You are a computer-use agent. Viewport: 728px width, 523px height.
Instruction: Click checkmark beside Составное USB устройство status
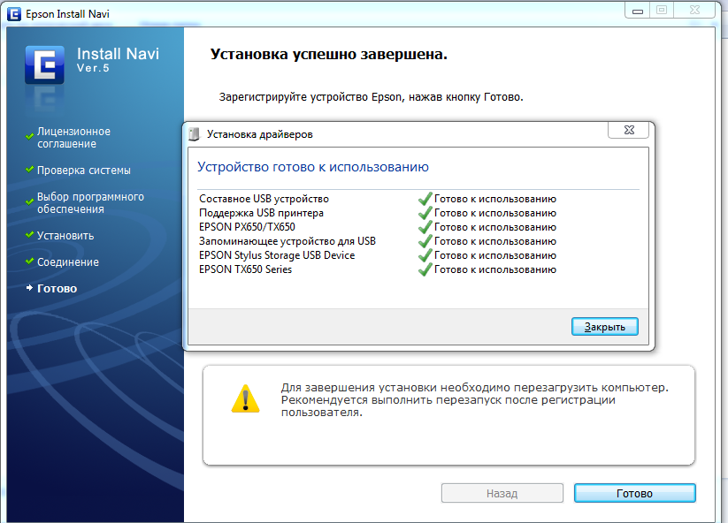click(425, 199)
